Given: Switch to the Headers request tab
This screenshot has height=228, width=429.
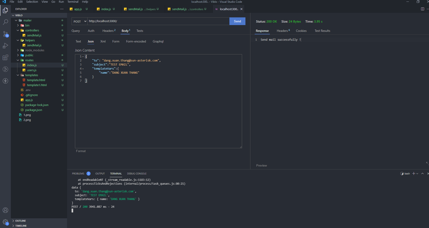Looking at the screenshot, I should pyautogui.click(x=108, y=31).
